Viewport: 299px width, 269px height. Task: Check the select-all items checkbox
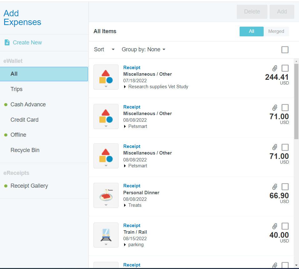[285, 50]
